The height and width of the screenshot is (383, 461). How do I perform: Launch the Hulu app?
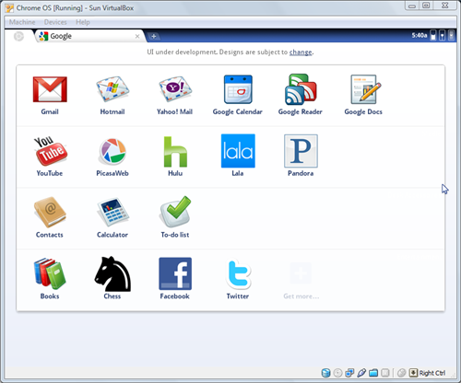pos(175,151)
